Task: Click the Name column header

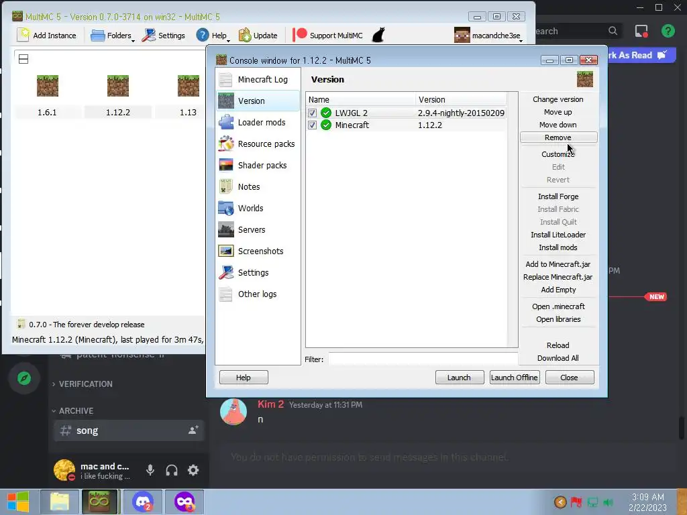Action: click(361, 99)
